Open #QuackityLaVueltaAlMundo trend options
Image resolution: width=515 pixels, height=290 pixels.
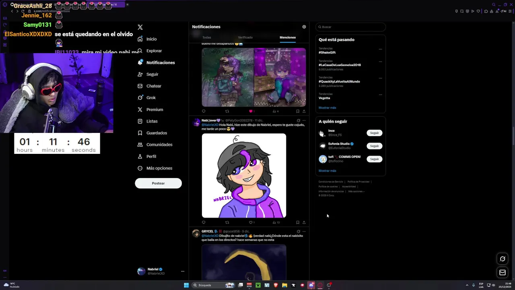pos(380,78)
